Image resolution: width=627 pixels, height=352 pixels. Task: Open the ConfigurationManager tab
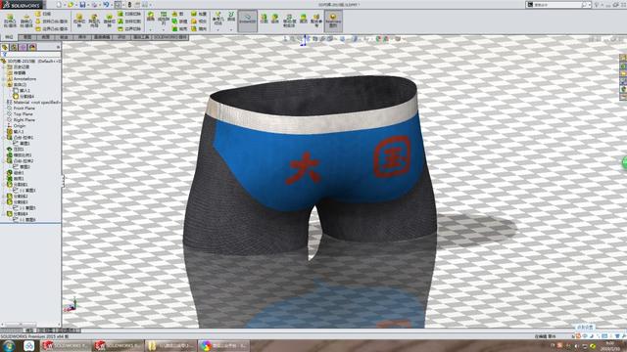pyautogui.click(x=23, y=47)
